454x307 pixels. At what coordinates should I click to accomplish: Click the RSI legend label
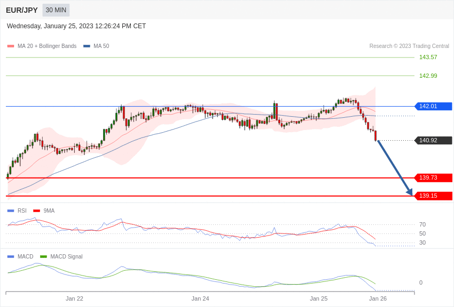tap(22, 211)
